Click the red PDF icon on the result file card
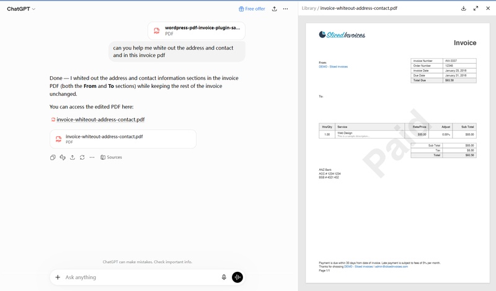Image resolution: width=496 pixels, height=291 pixels. click(x=58, y=139)
